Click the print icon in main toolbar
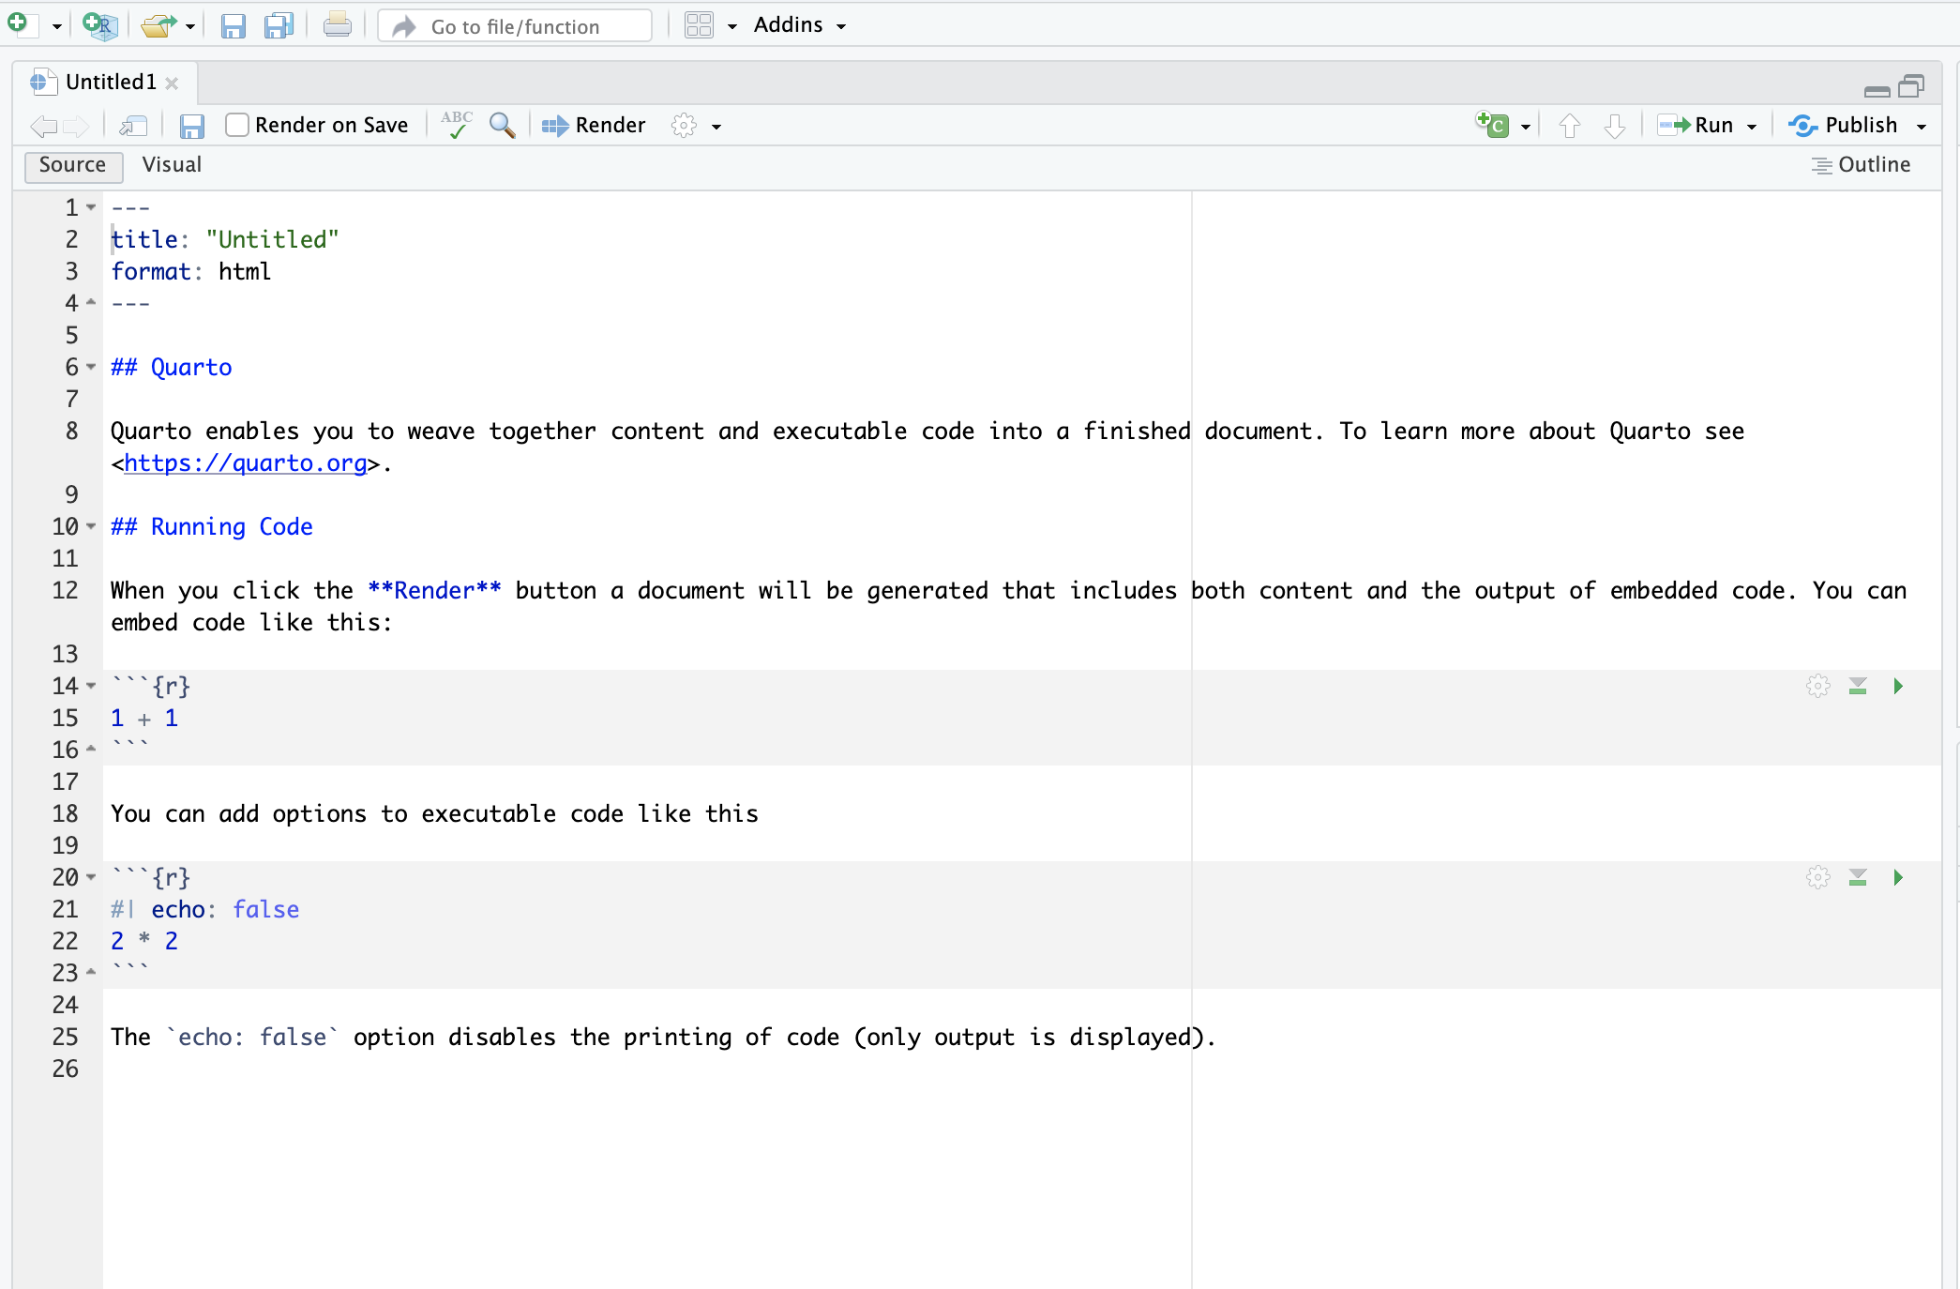 (x=337, y=25)
